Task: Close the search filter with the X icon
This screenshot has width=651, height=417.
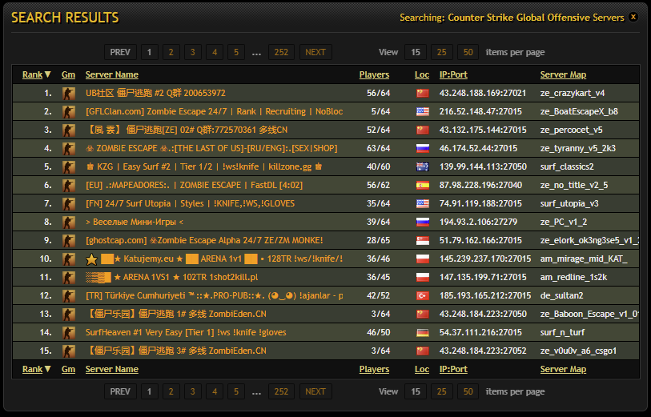Action: coord(633,17)
